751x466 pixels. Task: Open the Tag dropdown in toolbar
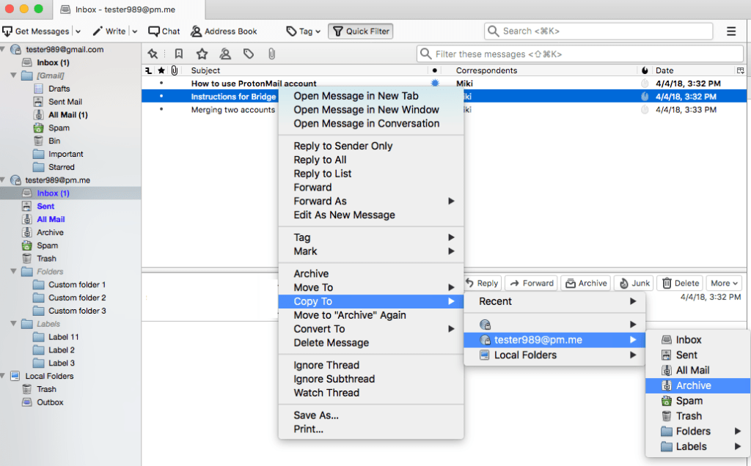(303, 32)
